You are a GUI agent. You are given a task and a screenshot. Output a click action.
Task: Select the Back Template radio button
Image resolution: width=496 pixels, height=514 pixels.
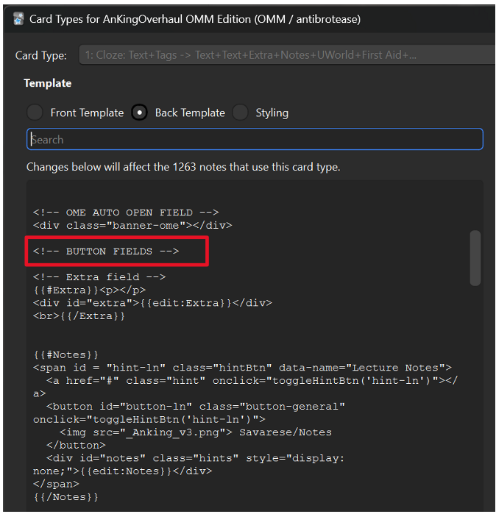pyautogui.click(x=139, y=113)
